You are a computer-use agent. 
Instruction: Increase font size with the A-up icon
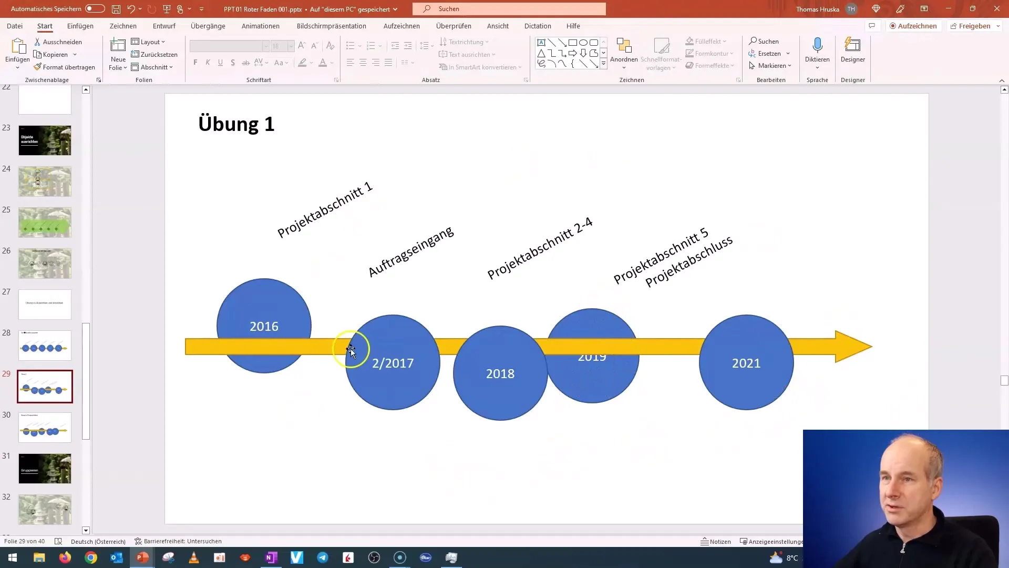coord(302,46)
